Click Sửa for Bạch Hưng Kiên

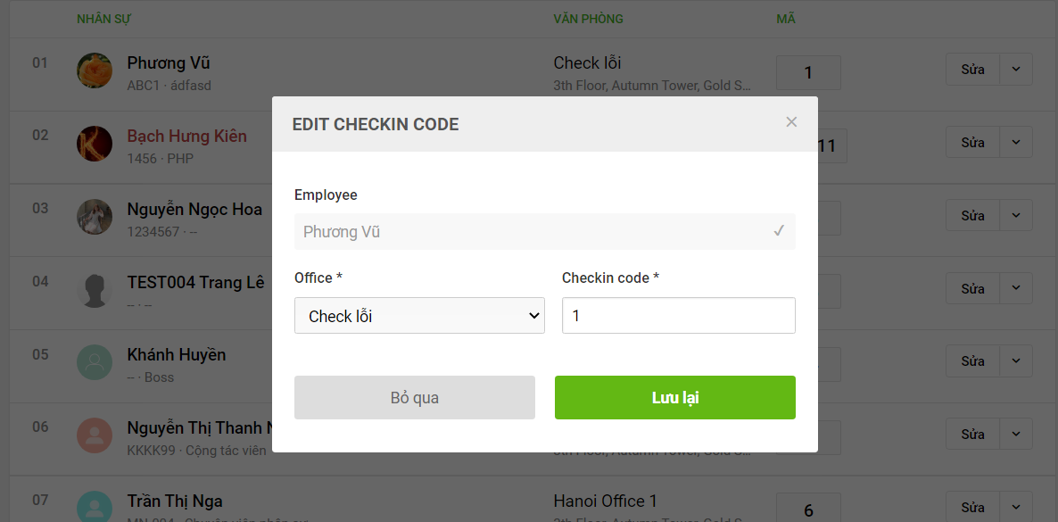[x=972, y=142]
